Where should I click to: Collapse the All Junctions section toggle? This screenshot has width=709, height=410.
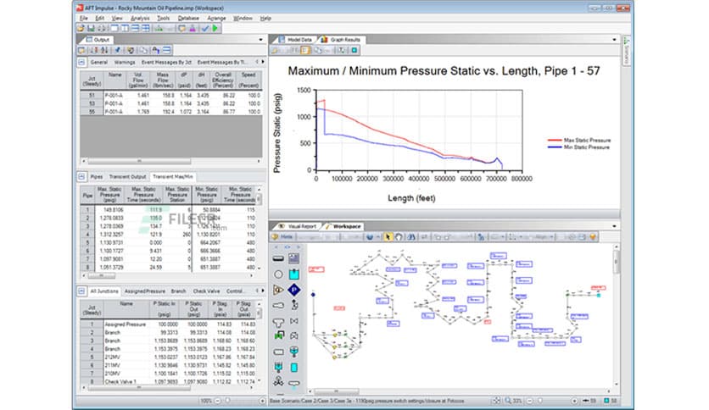click(x=82, y=291)
